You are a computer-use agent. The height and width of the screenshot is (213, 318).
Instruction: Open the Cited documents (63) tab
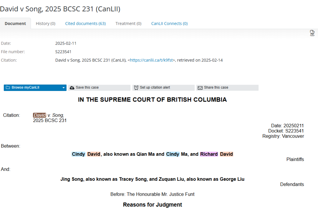pos(85,23)
